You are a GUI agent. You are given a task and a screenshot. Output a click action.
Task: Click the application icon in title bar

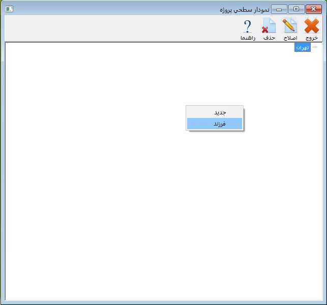pyautogui.click(x=9, y=9)
